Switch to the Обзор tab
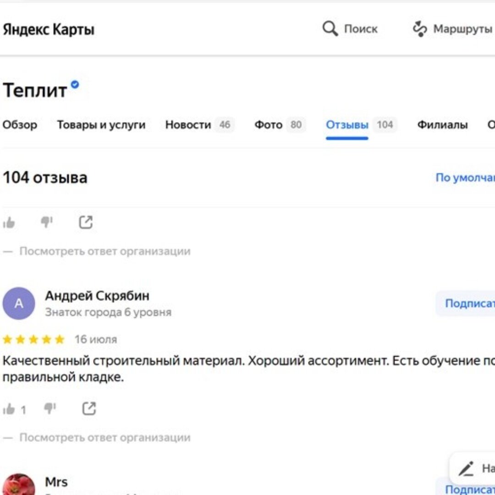 pyautogui.click(x=20, y=125)
